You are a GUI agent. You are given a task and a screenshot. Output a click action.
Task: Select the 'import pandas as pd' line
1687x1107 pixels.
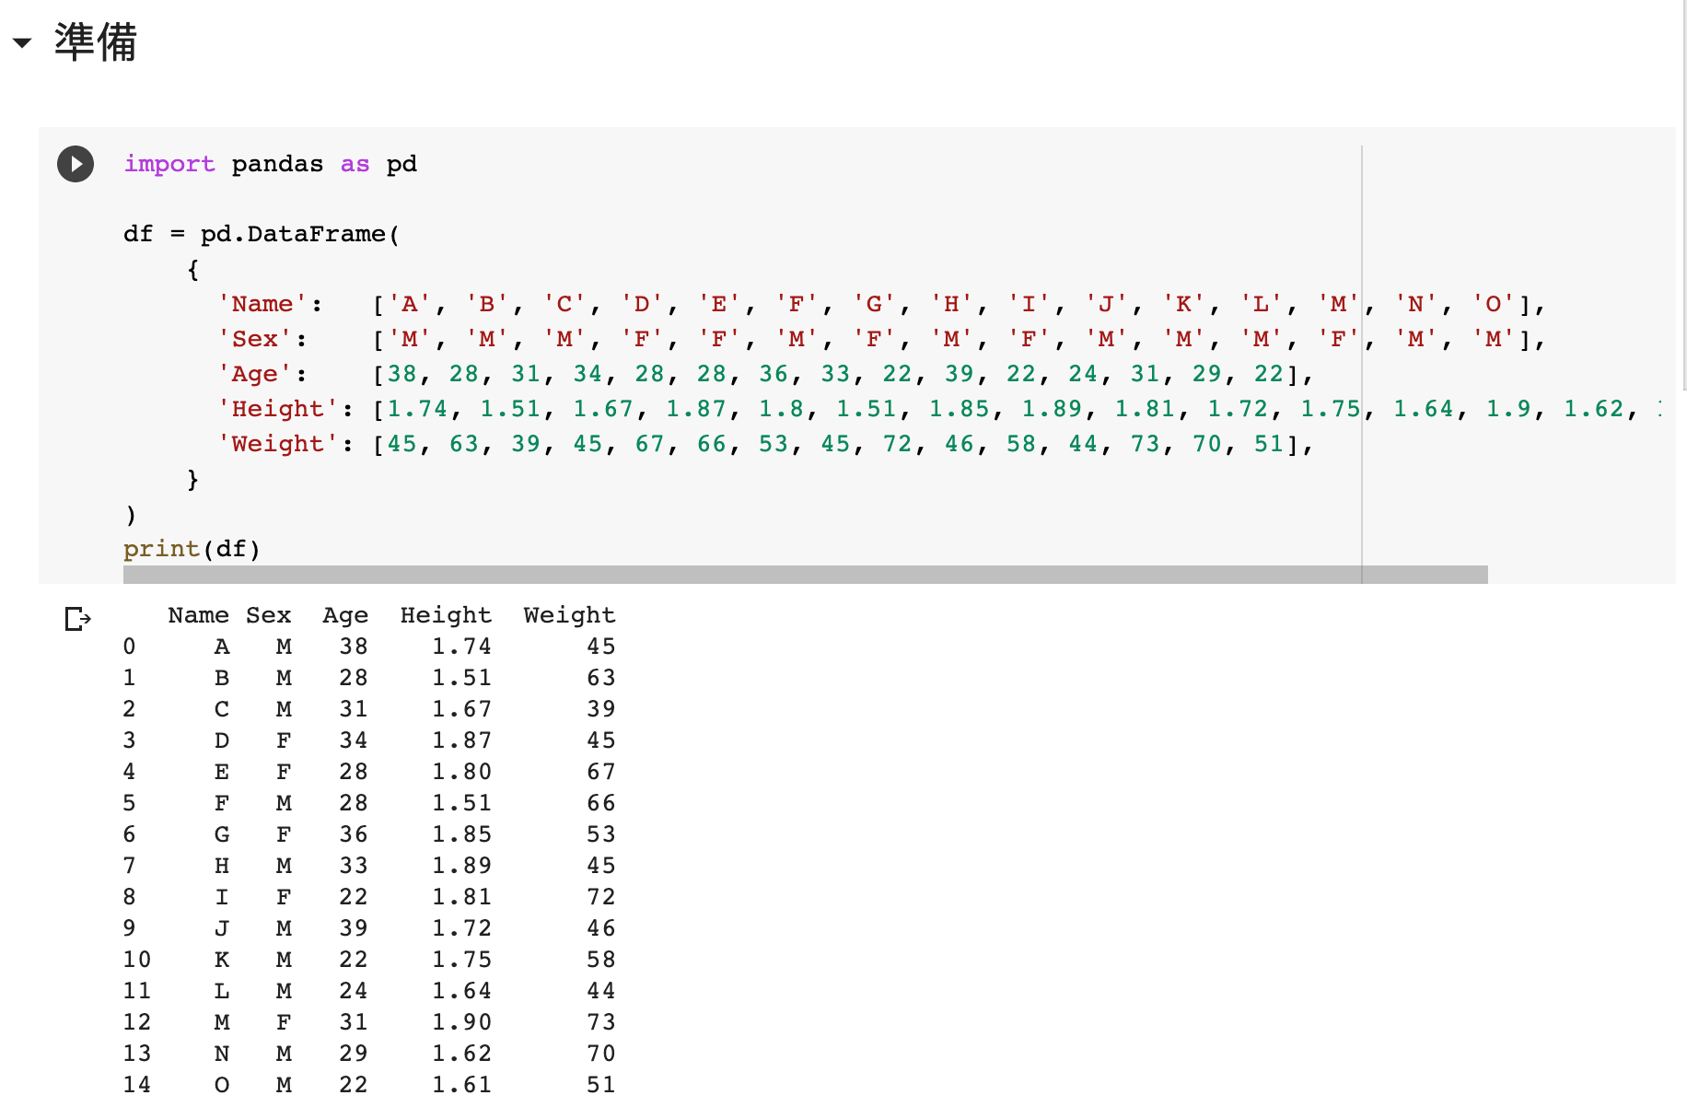tap(271, 164)
